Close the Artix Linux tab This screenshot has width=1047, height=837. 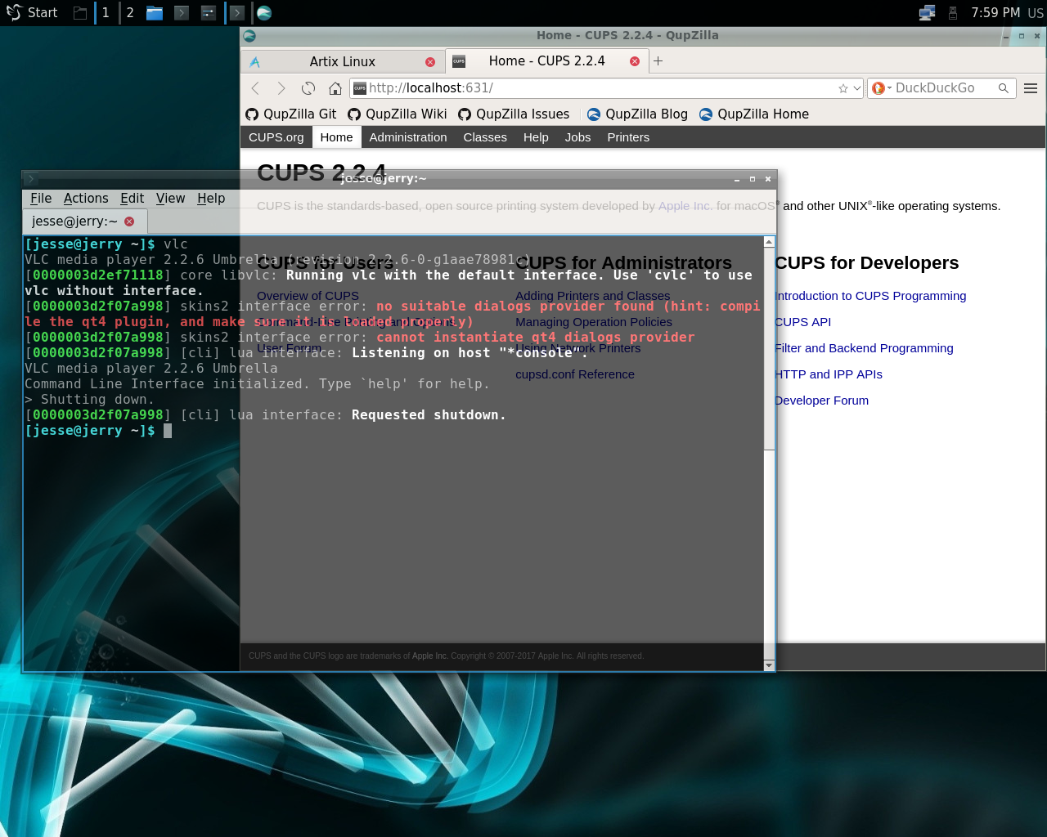coord(430,62)
